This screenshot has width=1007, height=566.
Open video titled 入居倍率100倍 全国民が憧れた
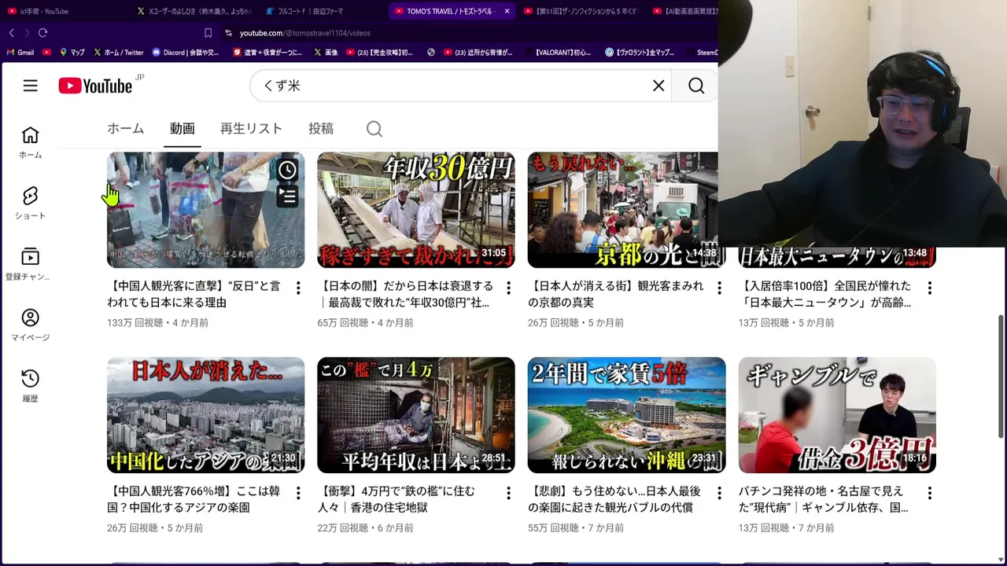[x=824, y=294]
